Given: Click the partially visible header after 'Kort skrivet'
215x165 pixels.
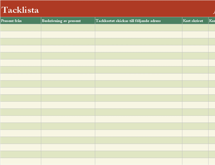Looking at the screenshot, I should 212,21.
